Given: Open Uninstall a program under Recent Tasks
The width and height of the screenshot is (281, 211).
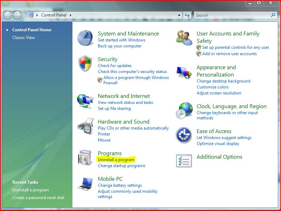Looking at the screenshot, I should point(31,190).
